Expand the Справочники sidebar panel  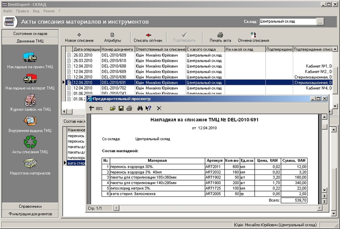(x=30, y=207)
